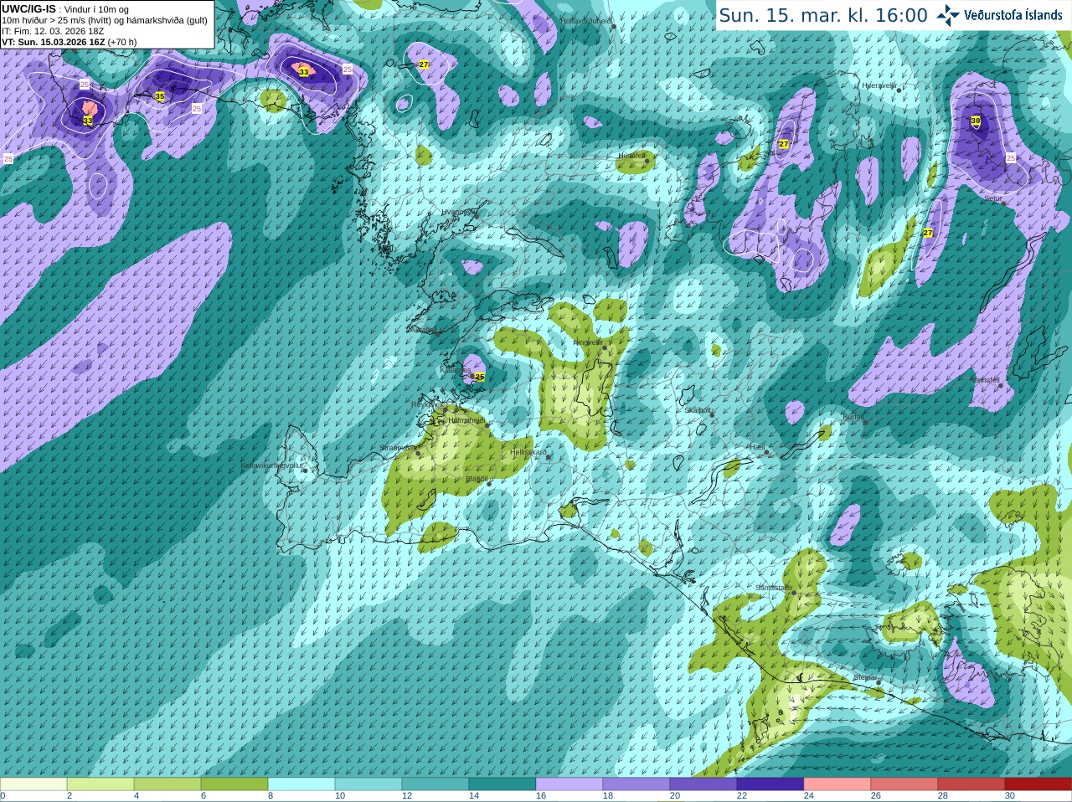Click the legend number 8

[x=271, y=796]
